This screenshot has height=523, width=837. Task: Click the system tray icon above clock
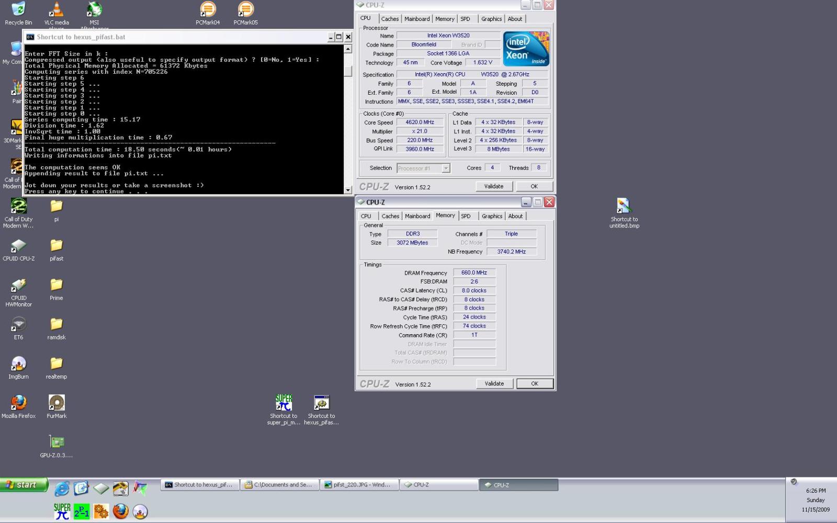pyautogui.click(x=794, y=482)
